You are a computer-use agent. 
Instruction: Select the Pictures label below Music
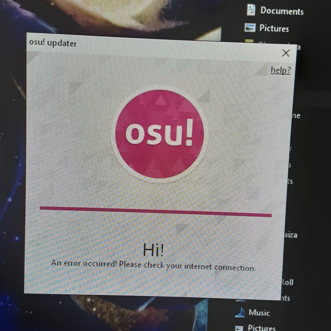pos(261,327)
